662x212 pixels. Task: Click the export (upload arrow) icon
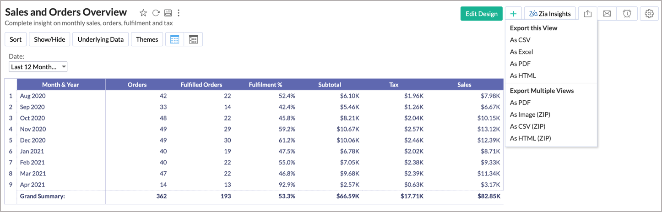point(588,14)
